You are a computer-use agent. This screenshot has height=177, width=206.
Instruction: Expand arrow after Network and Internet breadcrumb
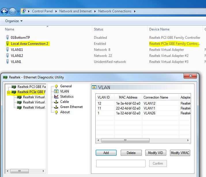95,11
